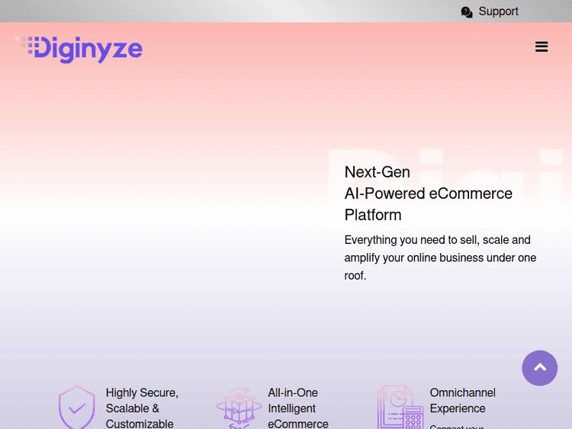Click the empty gray top bar area
This screenshot has width=572, height=429.
tap(229, 11)
